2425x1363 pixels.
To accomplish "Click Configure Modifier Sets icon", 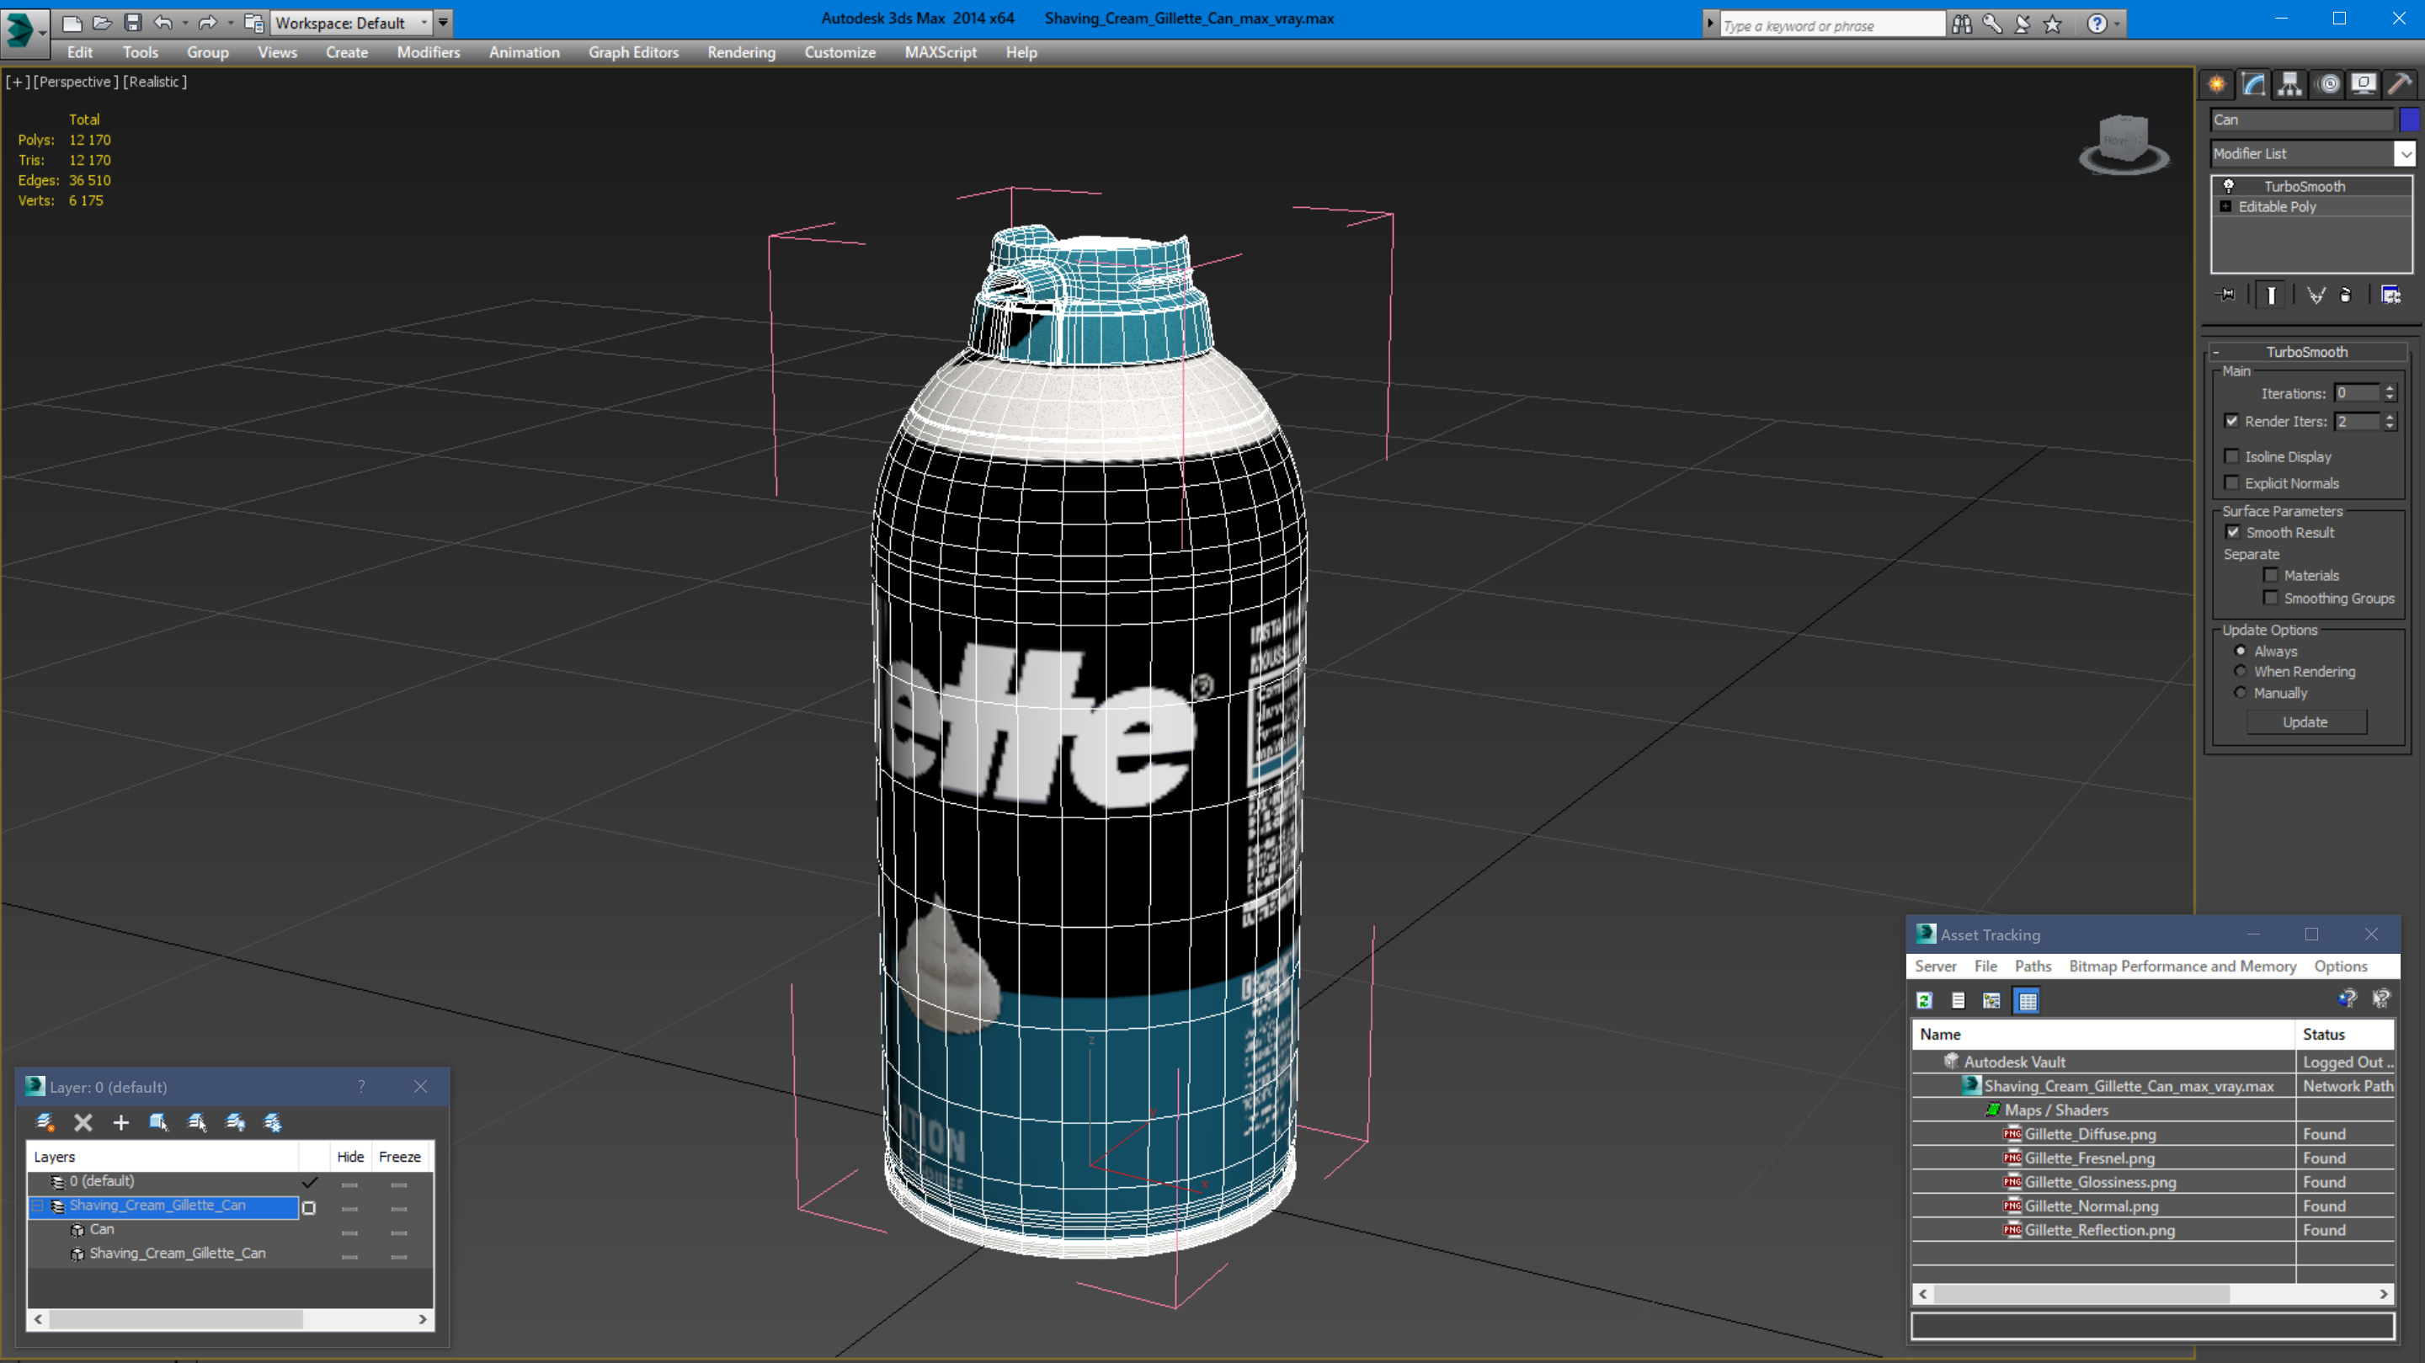I will [2391, 295].
